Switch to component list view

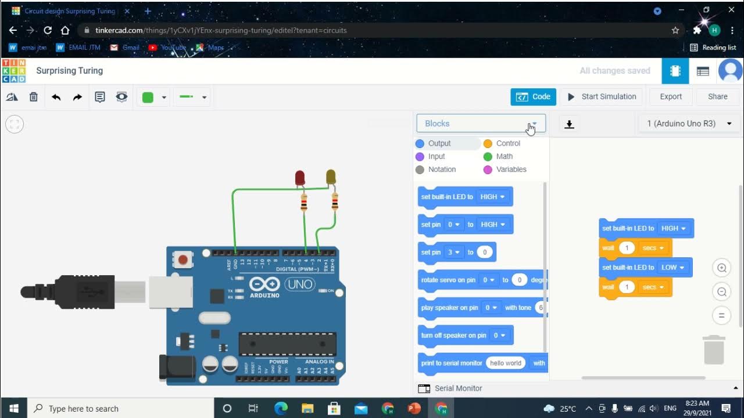point(703,71)
